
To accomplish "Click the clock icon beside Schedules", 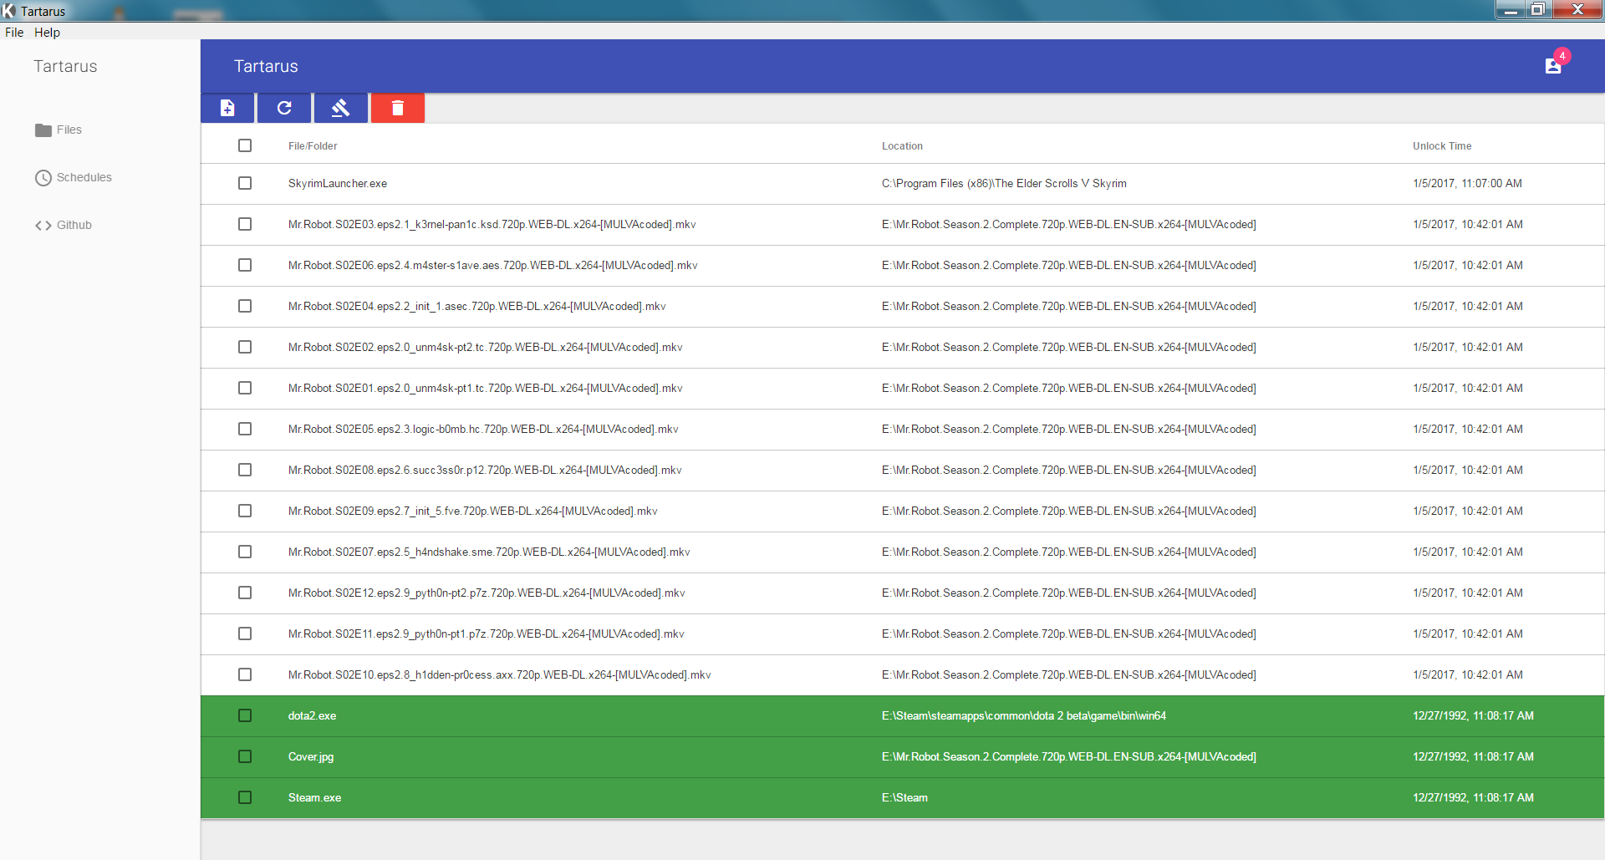I will point(43,177).
